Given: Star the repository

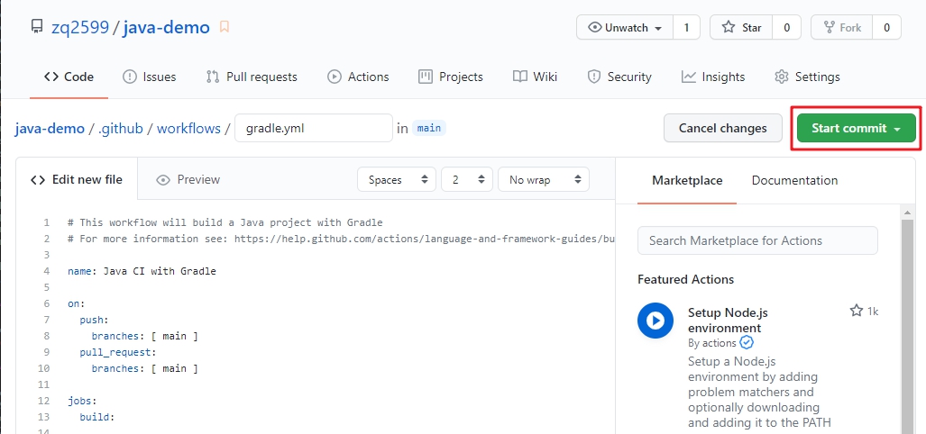Looking at the screenshot, I should (741, 28).
